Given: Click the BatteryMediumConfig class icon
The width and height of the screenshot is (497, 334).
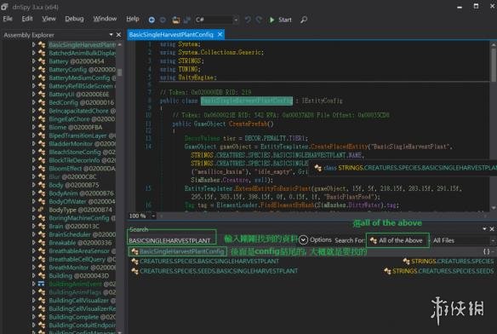Looking at the screenshot, I should pos(42,78).
